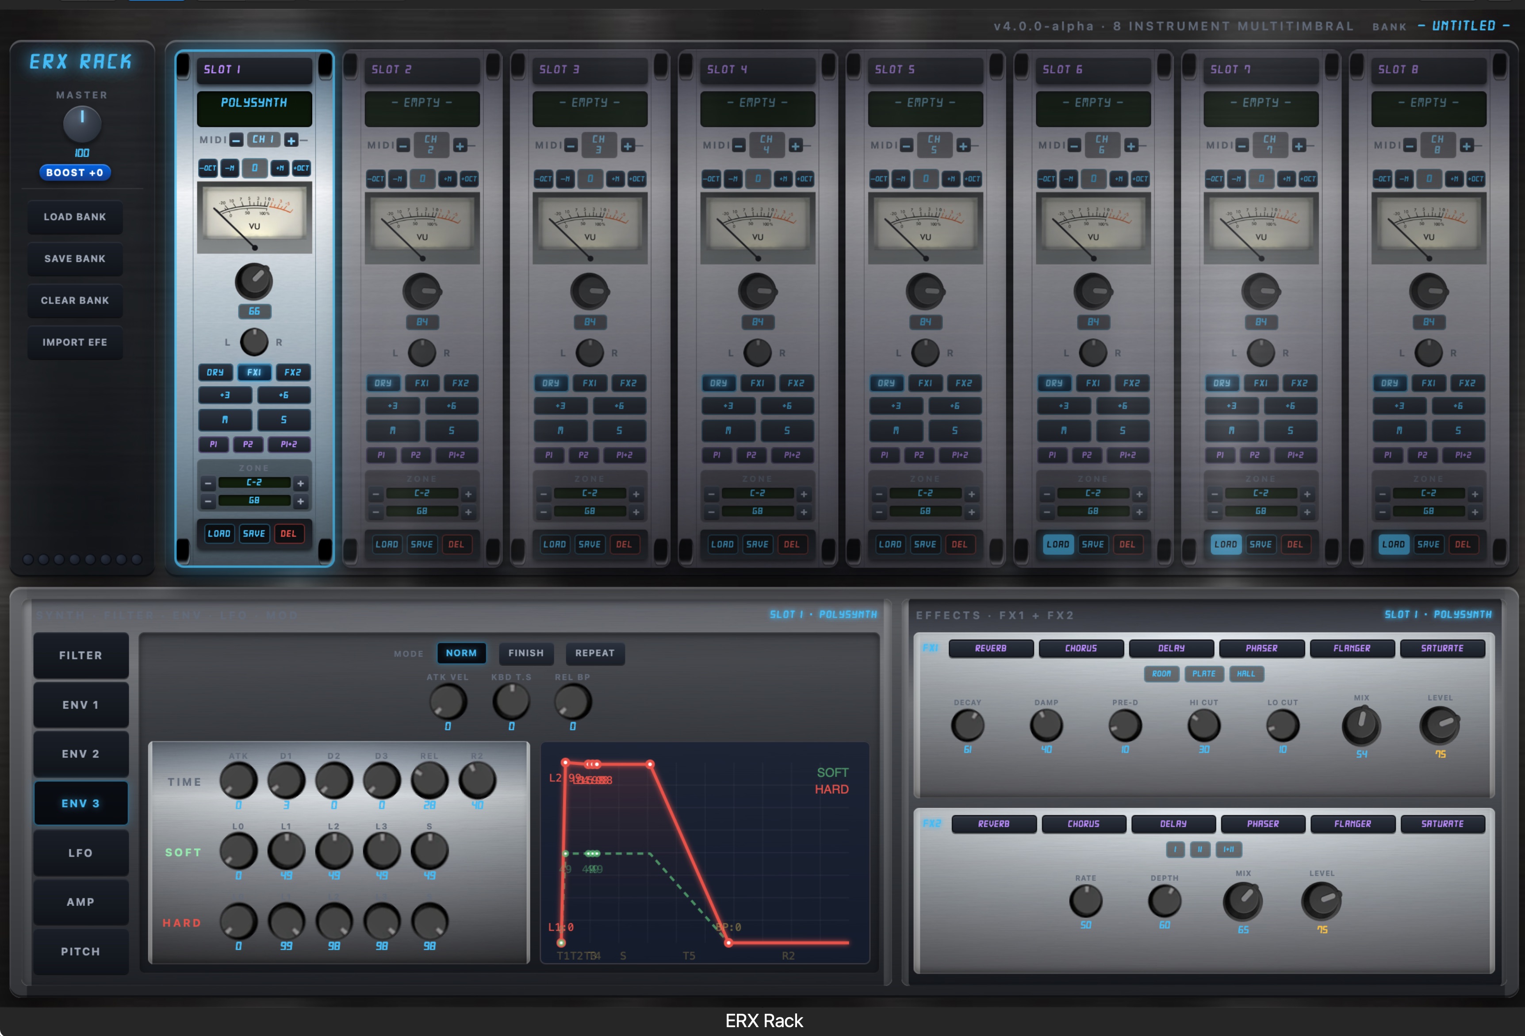Choose PLATE reverb type

1204,674
